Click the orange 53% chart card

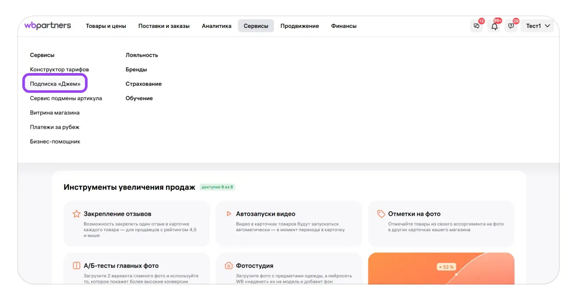tap(441, 269)
